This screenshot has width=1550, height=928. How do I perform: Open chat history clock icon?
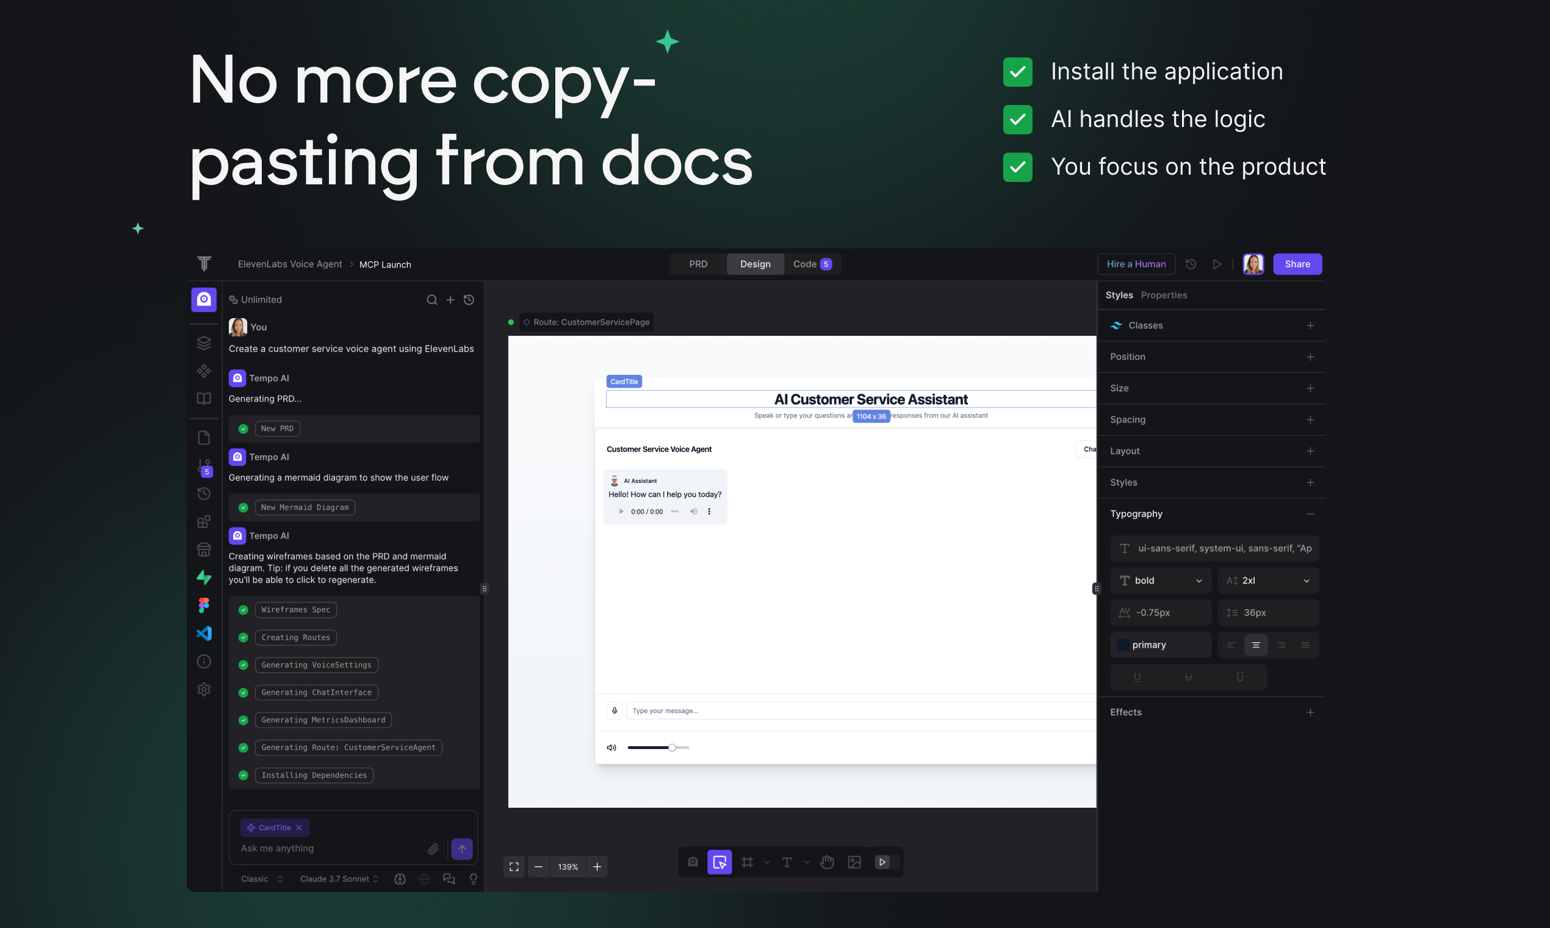click(x=469, y=300)
